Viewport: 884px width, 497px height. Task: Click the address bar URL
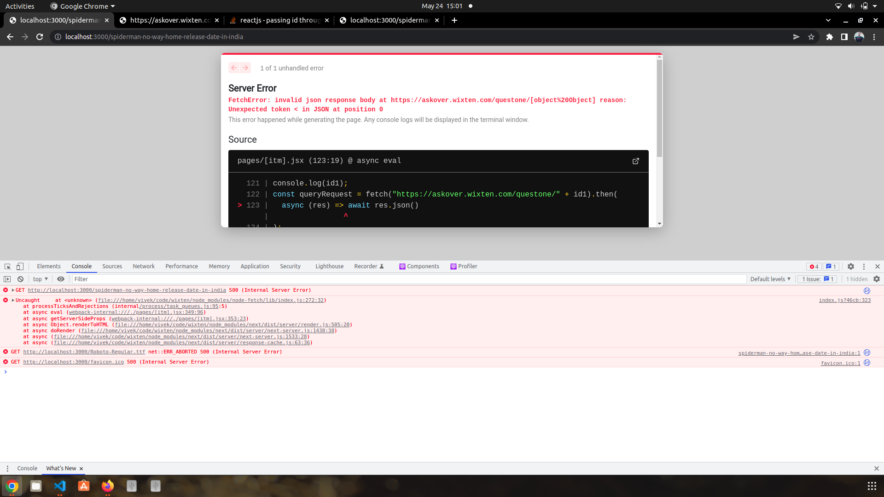(x=154, y=37)
